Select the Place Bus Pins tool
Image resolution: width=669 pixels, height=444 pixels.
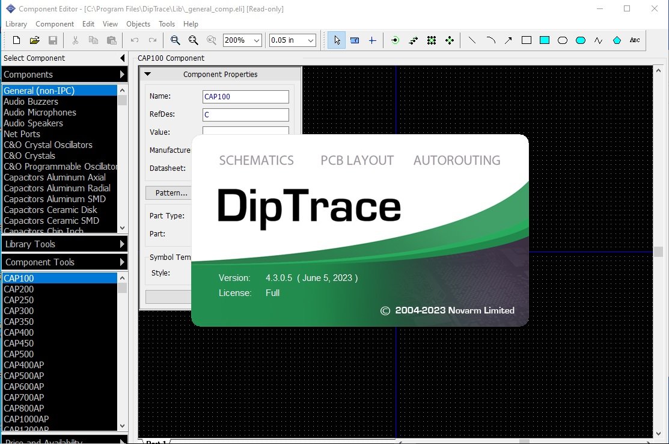(413, 40)
